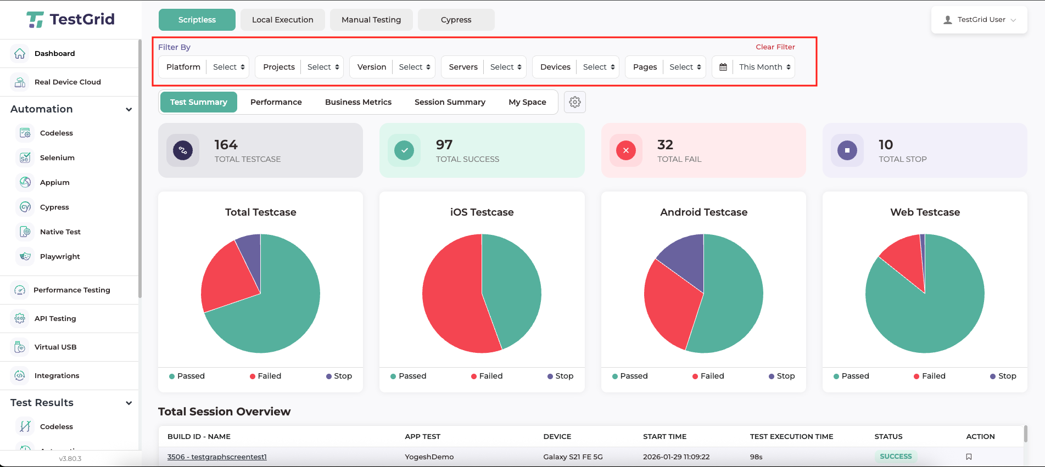Toggle Failed legend in iOS Testcase chart
The image size is (1045, 467).
pos(487,376)
